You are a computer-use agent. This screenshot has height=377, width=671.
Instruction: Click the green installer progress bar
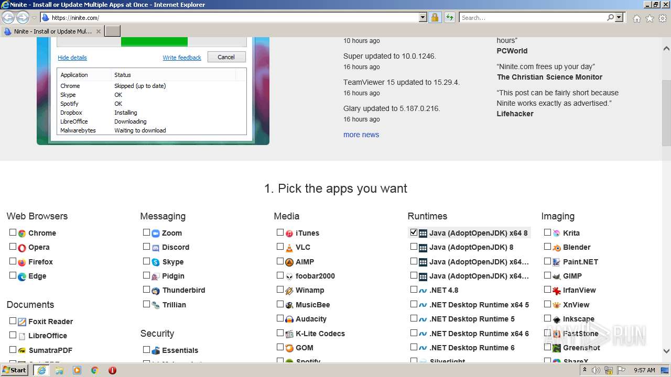point(154,41)
